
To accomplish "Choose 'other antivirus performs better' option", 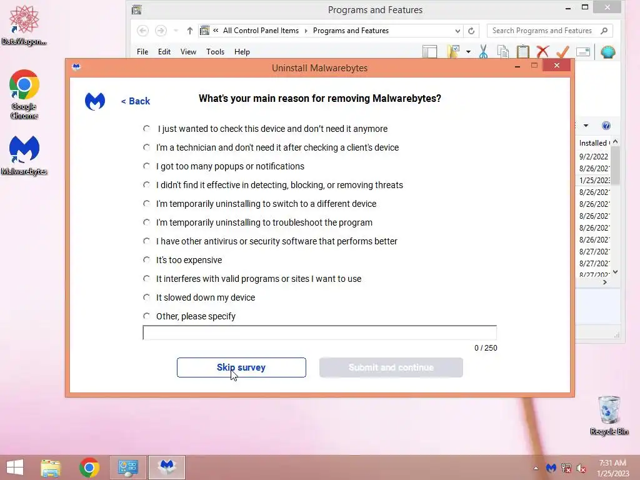I will 146,241.
